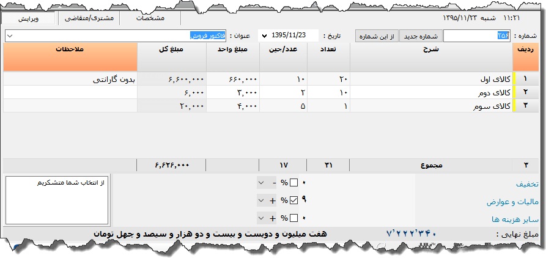Uncheck the مالیات و عوارض percent checkbox
546x258 pixels.
click(x=294, y=201)
